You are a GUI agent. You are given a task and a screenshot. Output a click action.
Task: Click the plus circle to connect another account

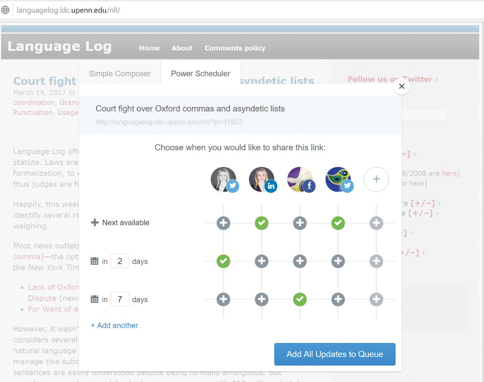[x=376, y=179]
